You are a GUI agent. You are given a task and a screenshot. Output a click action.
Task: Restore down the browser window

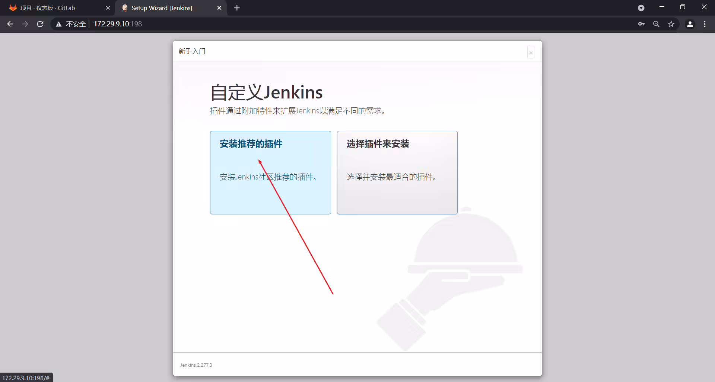pyautogui.click(x=683, y=7)
